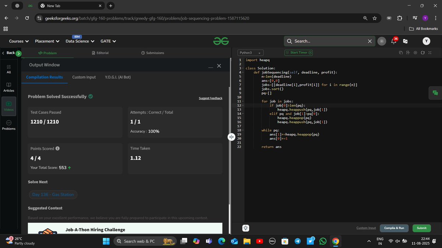Open Chrome extensions puzzle icon
This screenshot has height=248, width=442.
click(x=400, y=18)
